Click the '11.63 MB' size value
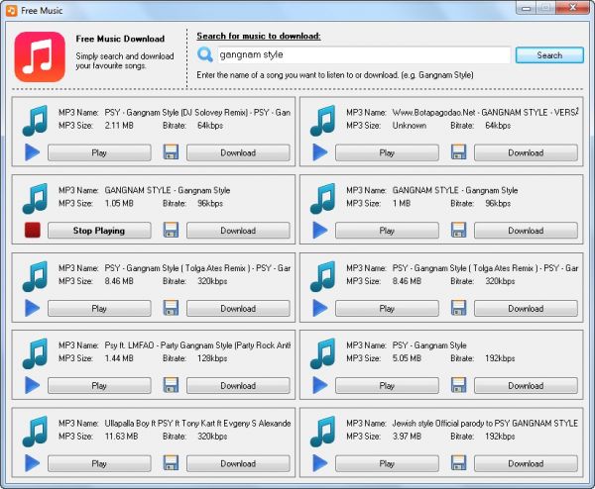Image resolution: width=595 pixels, height=489 pixels. (x=121, y=437)
